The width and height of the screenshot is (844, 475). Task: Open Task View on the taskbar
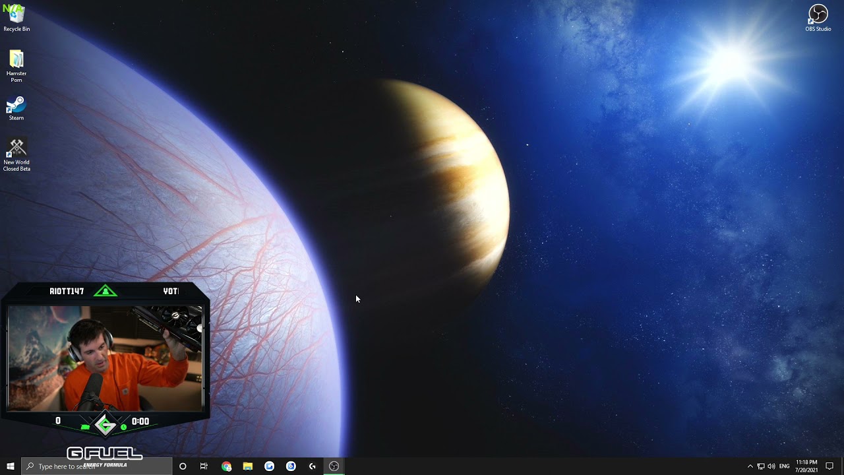(x=204, y=466)
